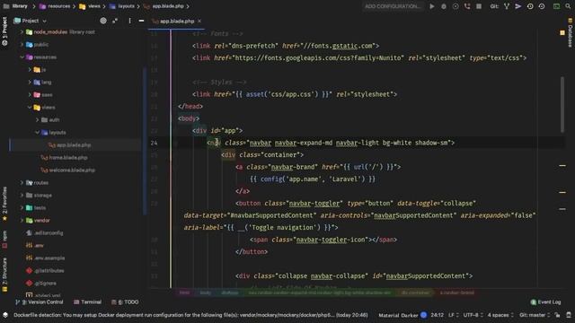
Task: Open Search Everywhere magnifier icon
Action: click(x=568, y=6)
